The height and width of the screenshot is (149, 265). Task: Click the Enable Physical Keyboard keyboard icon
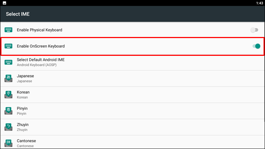8,30
